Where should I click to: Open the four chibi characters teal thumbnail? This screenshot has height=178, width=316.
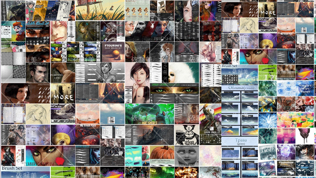[137, 10]
